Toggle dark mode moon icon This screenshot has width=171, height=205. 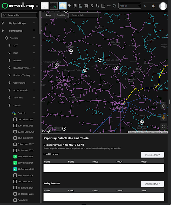145,6
